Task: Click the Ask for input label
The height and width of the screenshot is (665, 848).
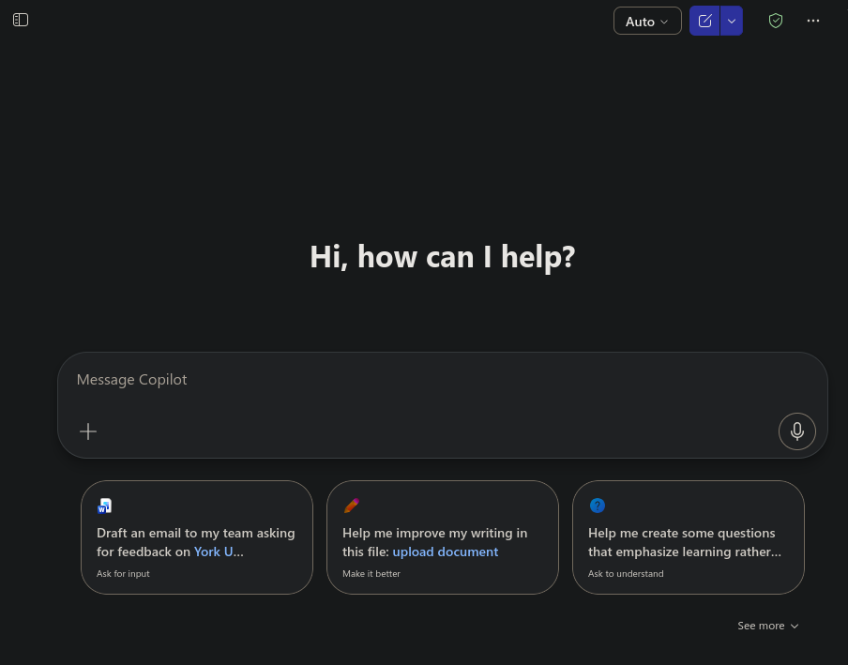Action: (123, 573)
